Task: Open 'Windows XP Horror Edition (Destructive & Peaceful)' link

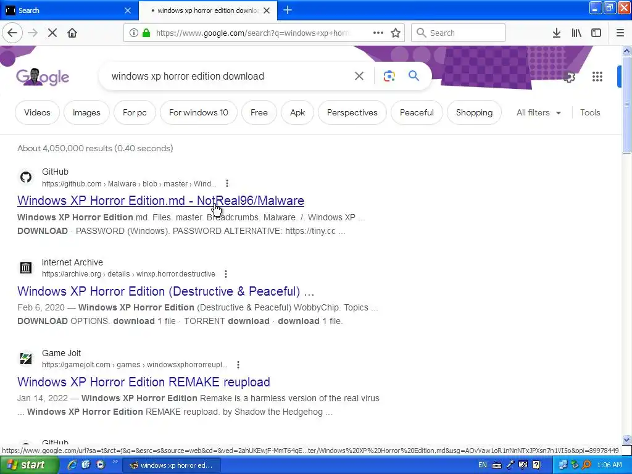Action: [165, 291]
